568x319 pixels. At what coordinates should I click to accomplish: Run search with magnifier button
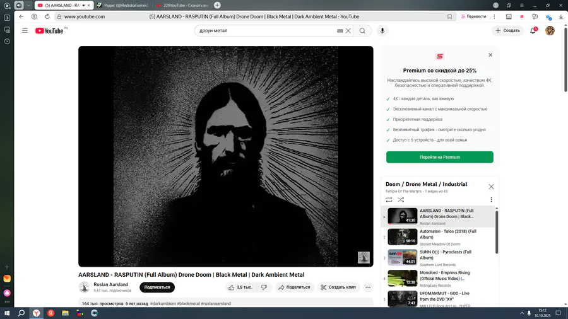click(362, 31)
